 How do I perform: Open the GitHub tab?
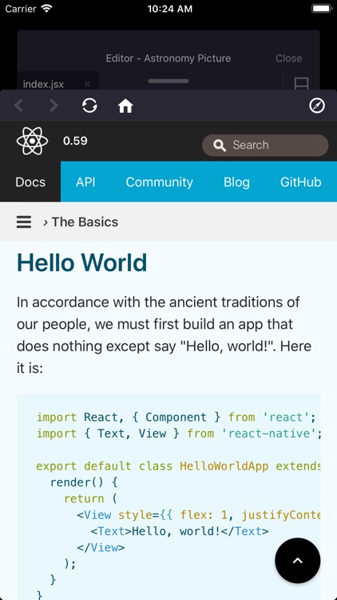click(x=301, y=182)
